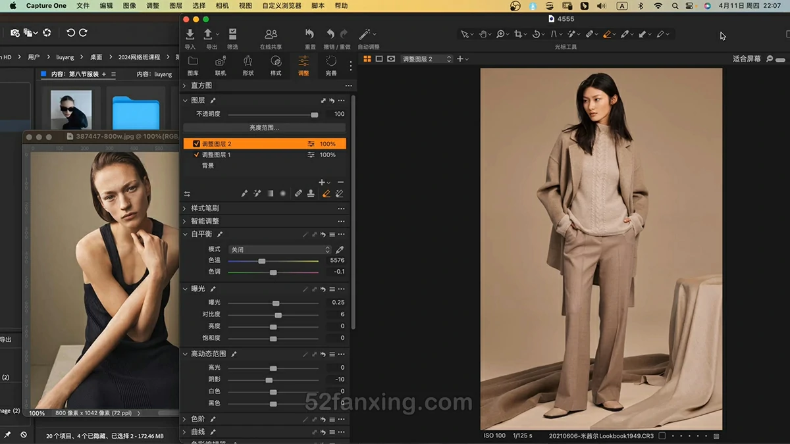Open the 完善 refine tool tab
The width and height of the screenshot is (790, 444).
(331, 66)
